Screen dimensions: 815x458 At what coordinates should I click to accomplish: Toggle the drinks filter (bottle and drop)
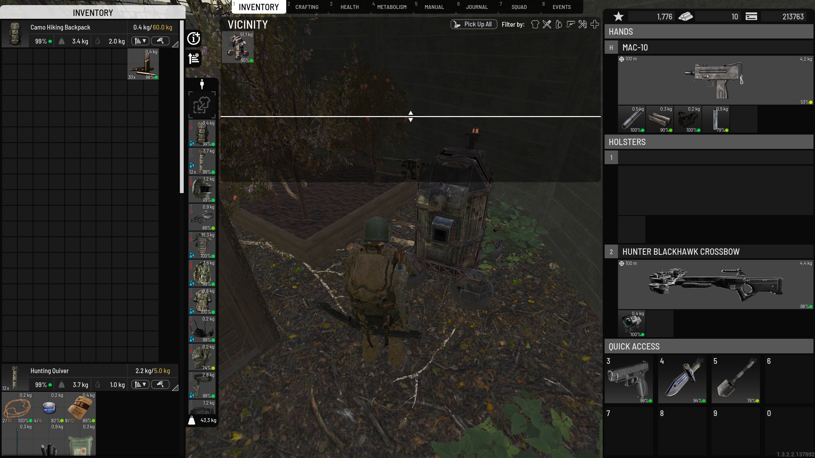[559, 24]
